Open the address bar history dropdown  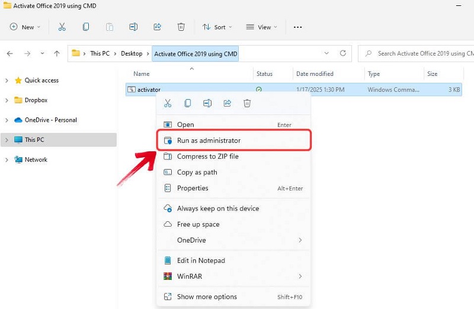[x=326, y=53]
